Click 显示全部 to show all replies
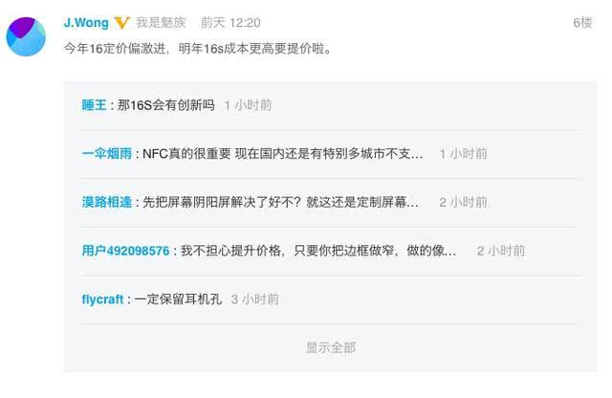 (x=331, y=347)
